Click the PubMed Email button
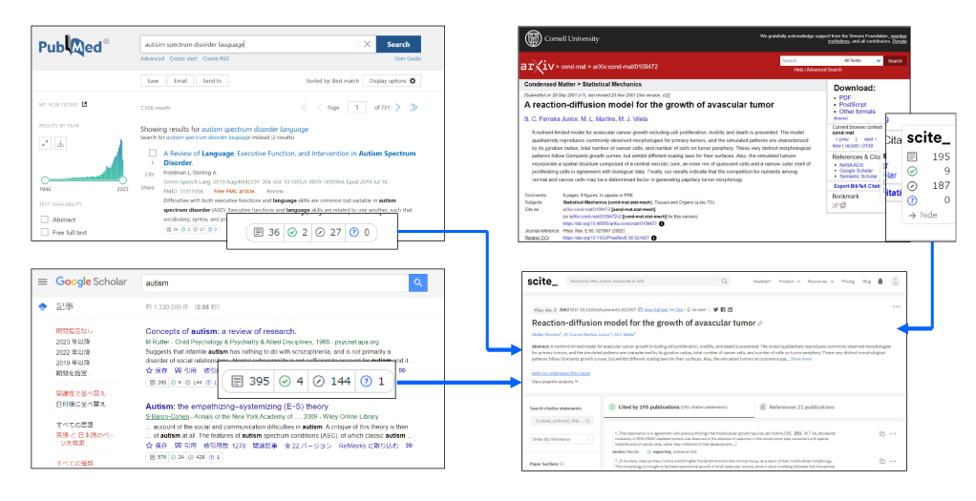976x501 pixels. 180,81
